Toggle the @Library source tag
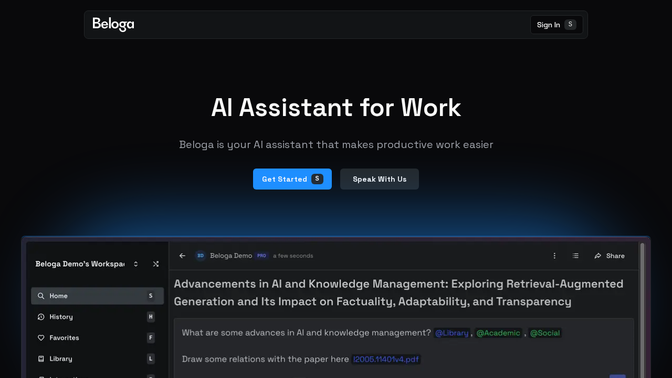Screen dimensions: 672x378 tap(451, 333)
